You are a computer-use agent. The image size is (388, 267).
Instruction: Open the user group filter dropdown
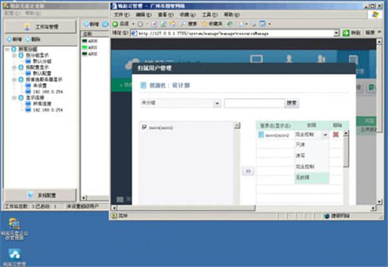pos(217,103)
